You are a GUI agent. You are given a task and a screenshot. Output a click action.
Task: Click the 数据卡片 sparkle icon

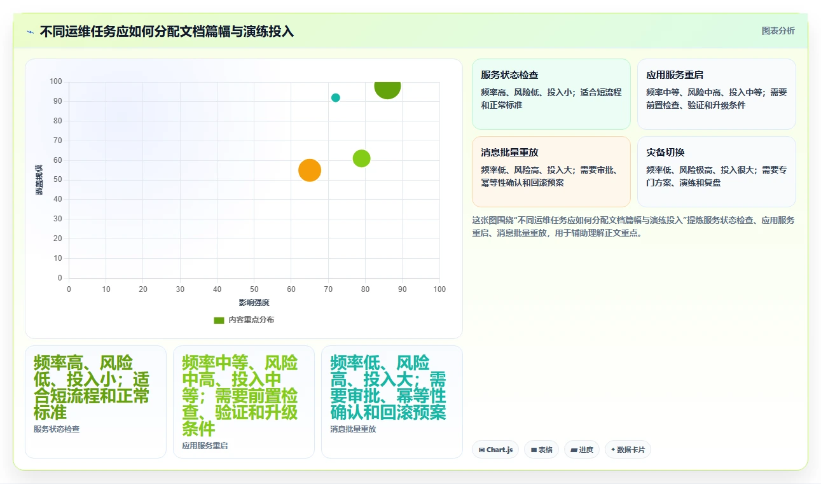pyautogui.click(x=613, y=450)
